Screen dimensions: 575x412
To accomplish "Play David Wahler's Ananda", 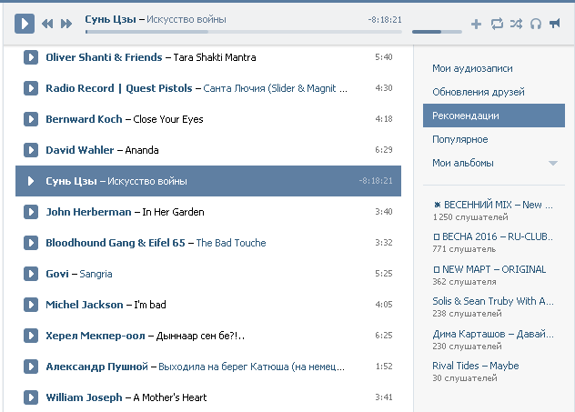I will [31, 150].
